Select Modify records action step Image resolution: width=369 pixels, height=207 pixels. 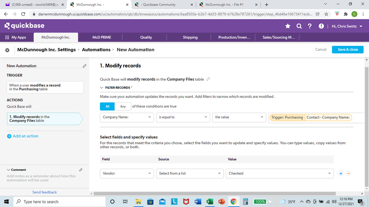(x=45, y=119)
